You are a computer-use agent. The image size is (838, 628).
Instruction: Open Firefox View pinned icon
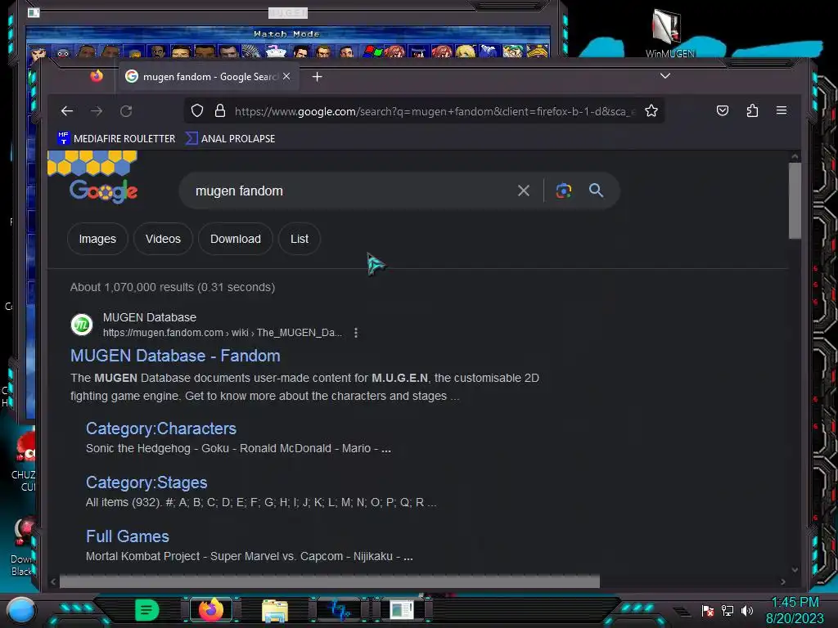click(x=97, y=76)
